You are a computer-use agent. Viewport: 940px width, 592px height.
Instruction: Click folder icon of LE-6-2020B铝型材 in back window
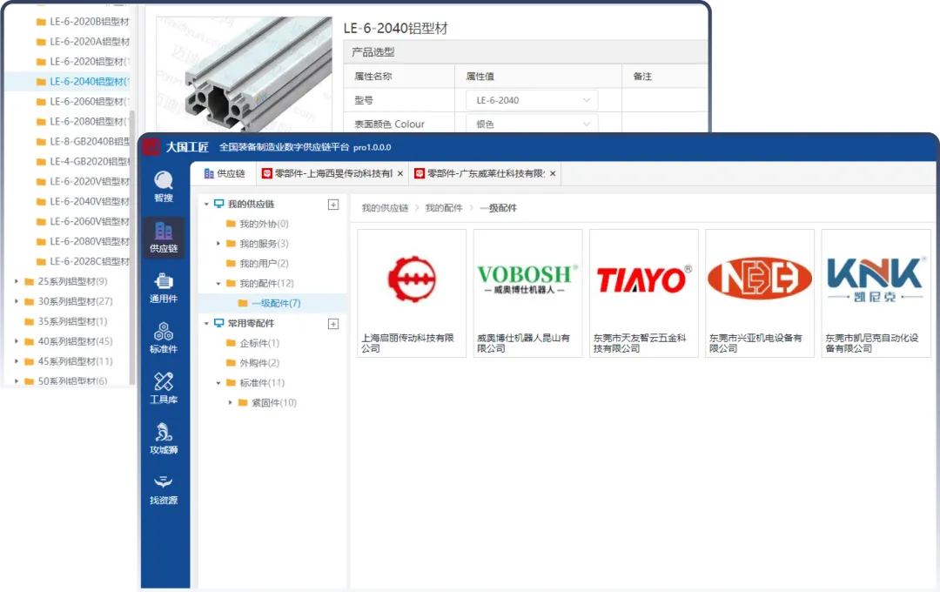[41, 22]
